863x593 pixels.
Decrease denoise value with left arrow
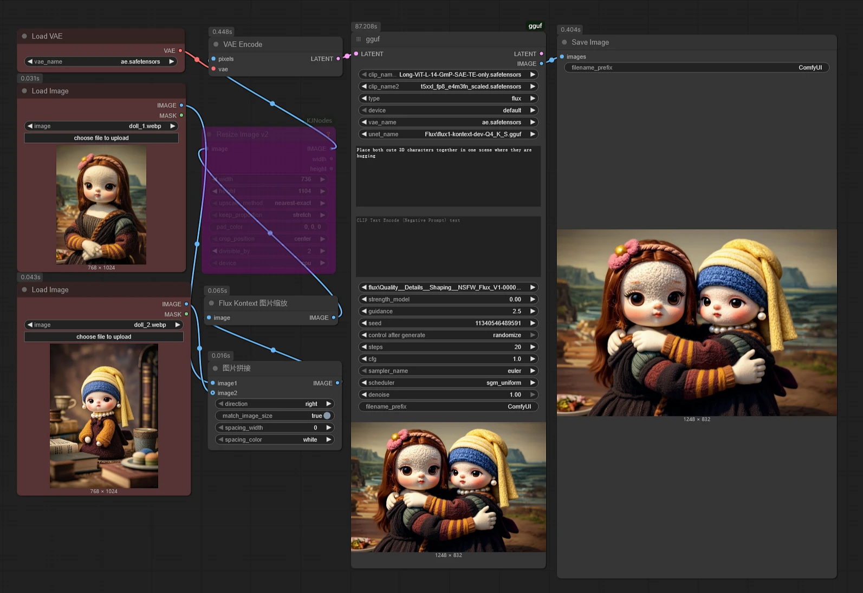(365, 395)
